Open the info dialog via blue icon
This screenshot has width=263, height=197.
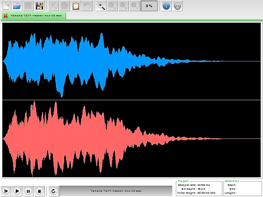click(167, 6)
